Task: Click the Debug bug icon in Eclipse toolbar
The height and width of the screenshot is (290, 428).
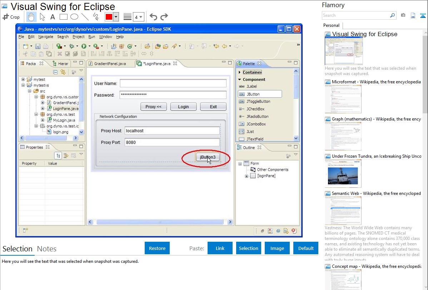Action: (x=71, y=46)
